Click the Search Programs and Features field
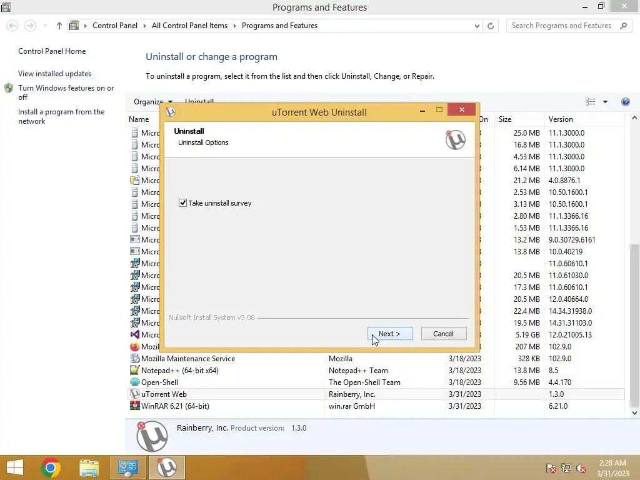Viewport: 640px width, 480px height. point(567,26)
